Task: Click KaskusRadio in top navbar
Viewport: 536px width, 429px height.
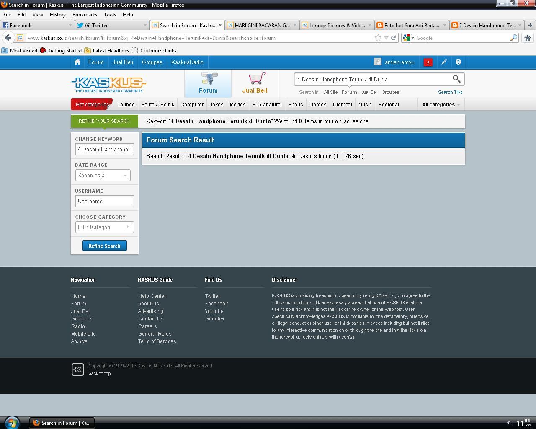Action: point(187,62)
